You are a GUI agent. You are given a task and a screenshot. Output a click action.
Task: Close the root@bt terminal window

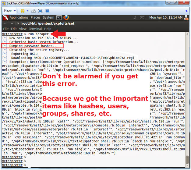(x=18, y=23)
